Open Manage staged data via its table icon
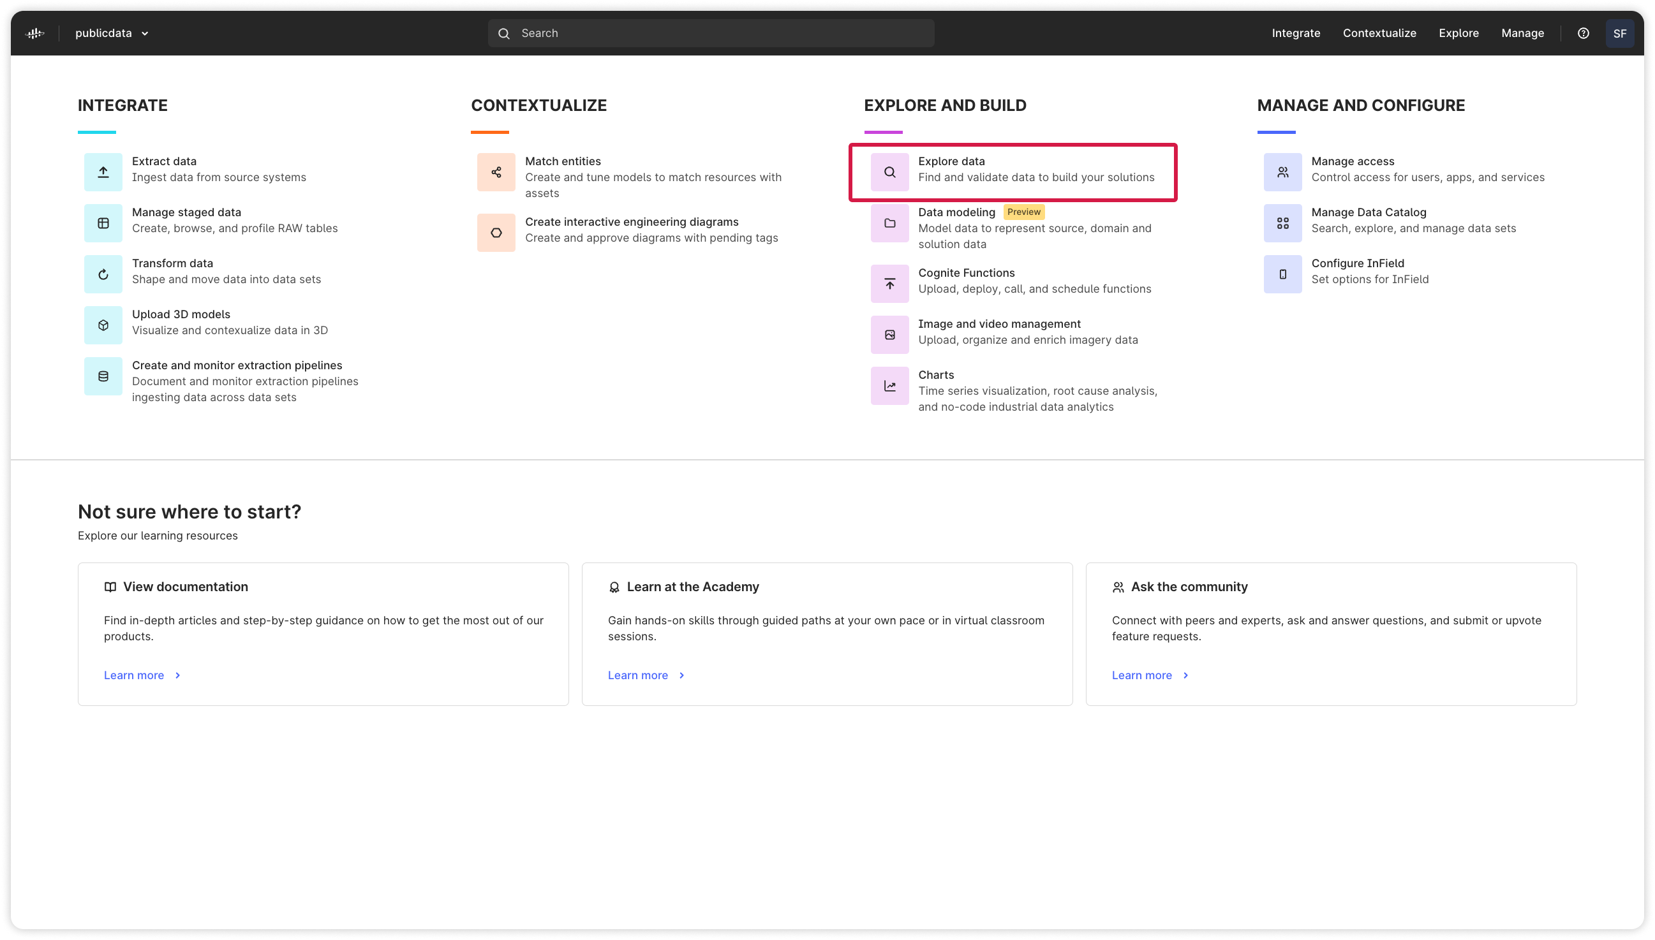The width and height of the screenshot is (1655, 940). click(103, 222)
